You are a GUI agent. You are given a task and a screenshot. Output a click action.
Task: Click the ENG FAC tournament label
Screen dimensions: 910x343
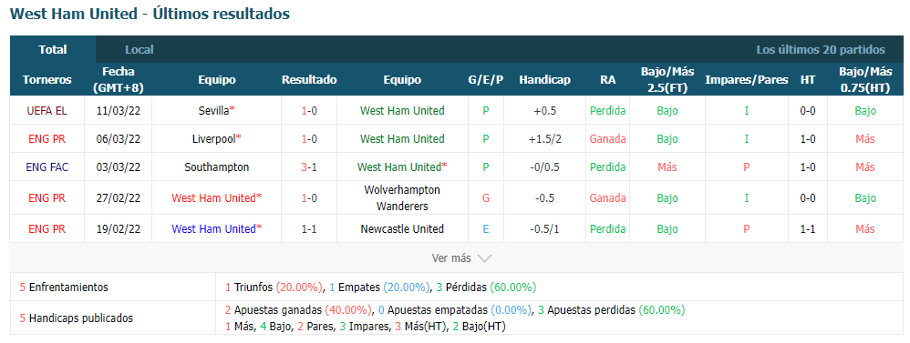coord(47,167)
